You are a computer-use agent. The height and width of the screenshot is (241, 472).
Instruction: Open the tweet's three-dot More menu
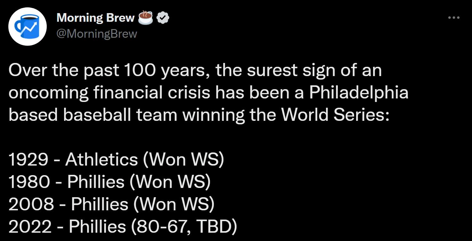tap(454, 18)
